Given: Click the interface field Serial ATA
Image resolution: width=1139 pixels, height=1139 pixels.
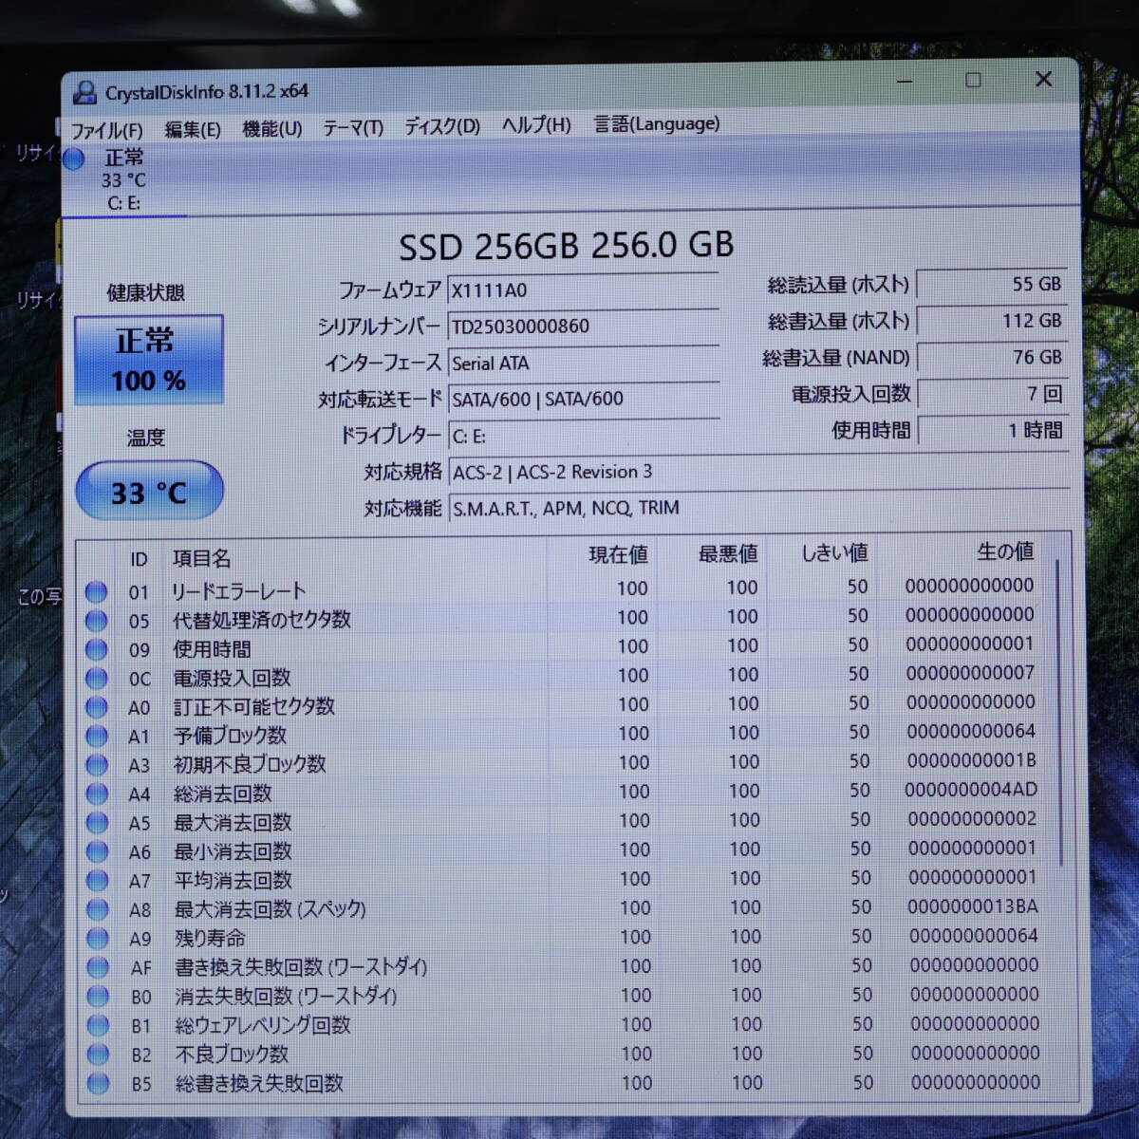Looking at the screenshot, I should (x=583, y=363).
